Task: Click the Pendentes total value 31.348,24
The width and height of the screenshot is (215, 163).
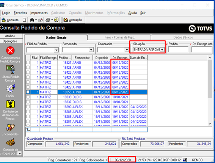Action: pos(199,144)
